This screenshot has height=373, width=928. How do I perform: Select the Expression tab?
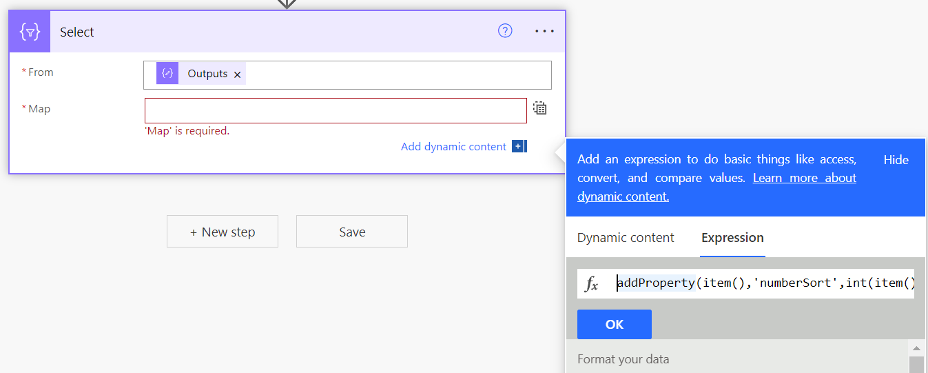(x=732, y=237)
